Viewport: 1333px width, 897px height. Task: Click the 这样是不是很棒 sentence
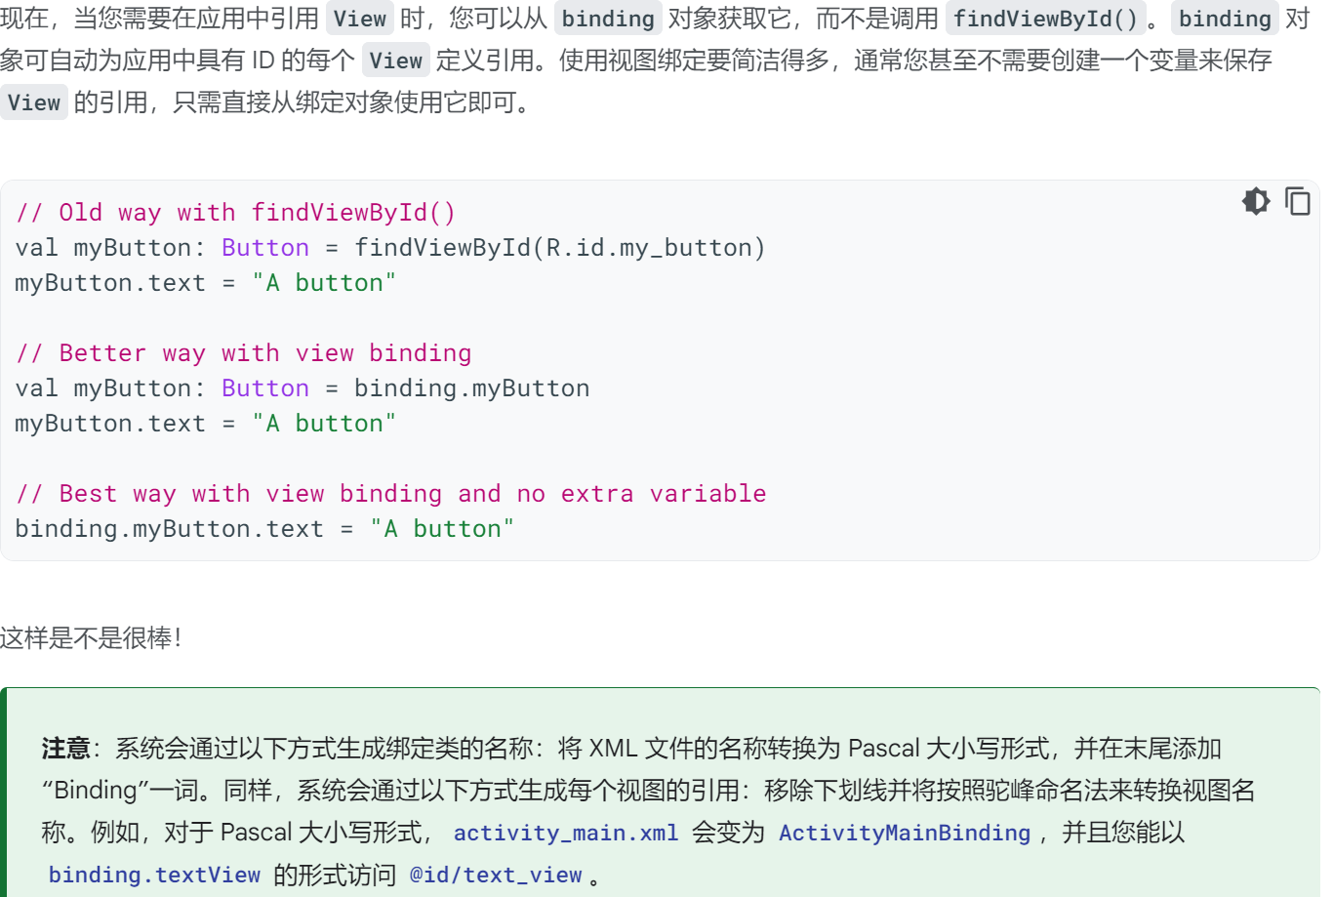pos(90,638)
